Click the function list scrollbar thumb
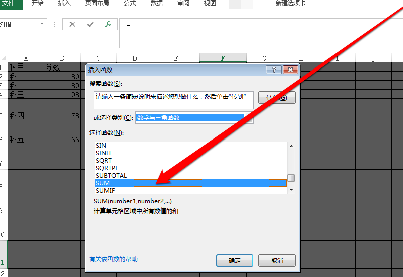This screenshot has width=403, height=277. point(291,178)
